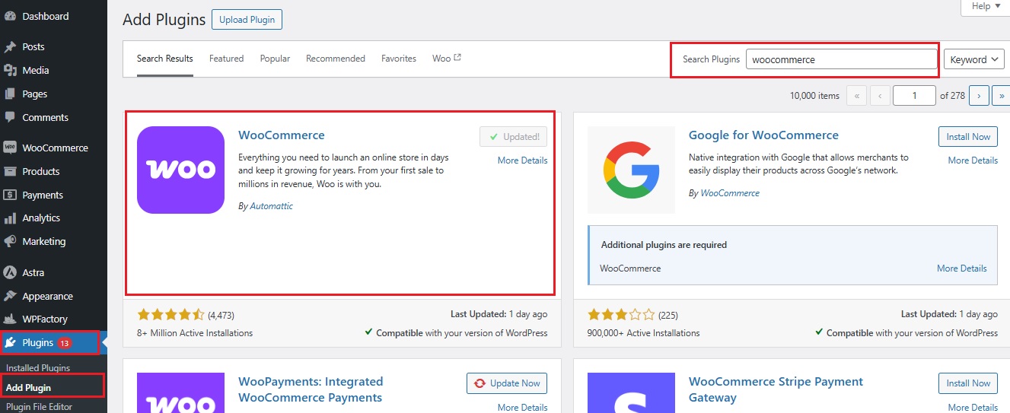Screen dimensions: 1010x413
Task: Click the WooCommerce sidebar icon
Action: [10, 148]
